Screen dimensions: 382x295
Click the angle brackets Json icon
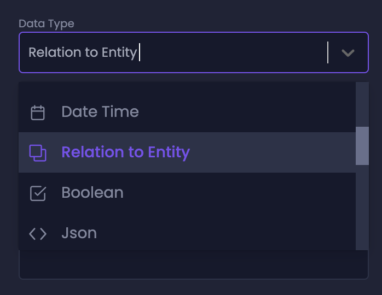point(38,233)
